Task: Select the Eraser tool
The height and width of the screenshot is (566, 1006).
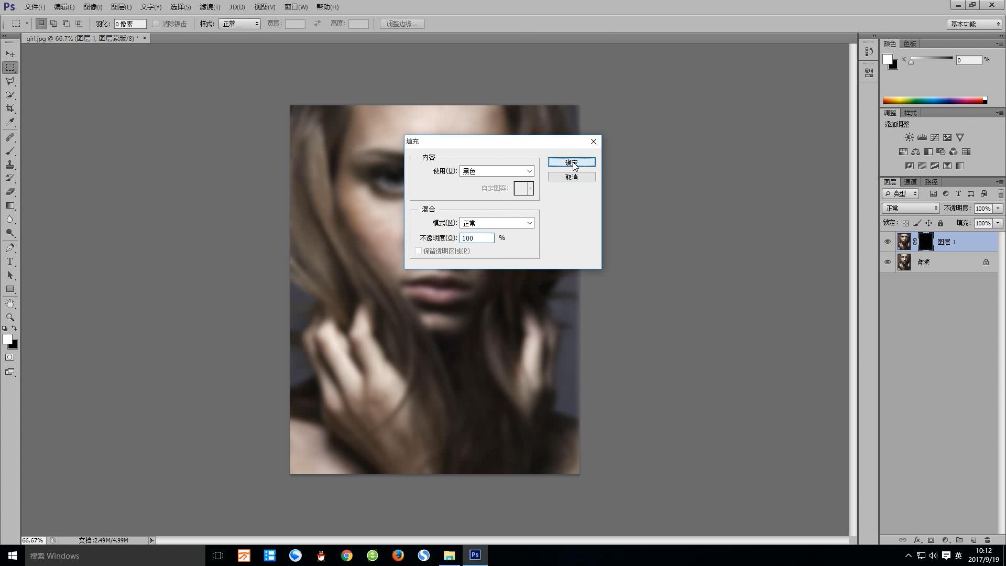Action: (10, 192)
